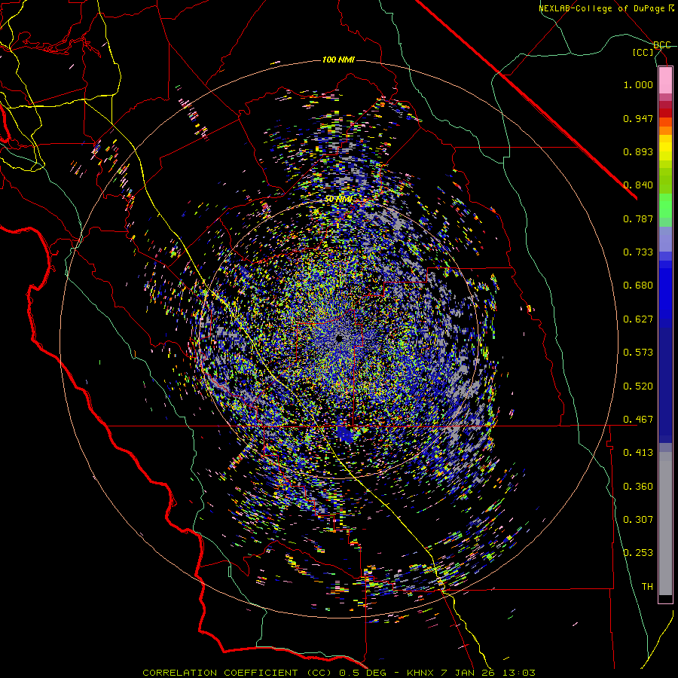Click the 0.947 value on the scale
The image size is (678, 678).
[x=638, y=118]
